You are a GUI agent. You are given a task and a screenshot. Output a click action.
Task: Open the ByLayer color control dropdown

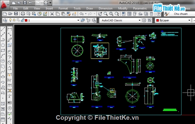click(189, 20)
